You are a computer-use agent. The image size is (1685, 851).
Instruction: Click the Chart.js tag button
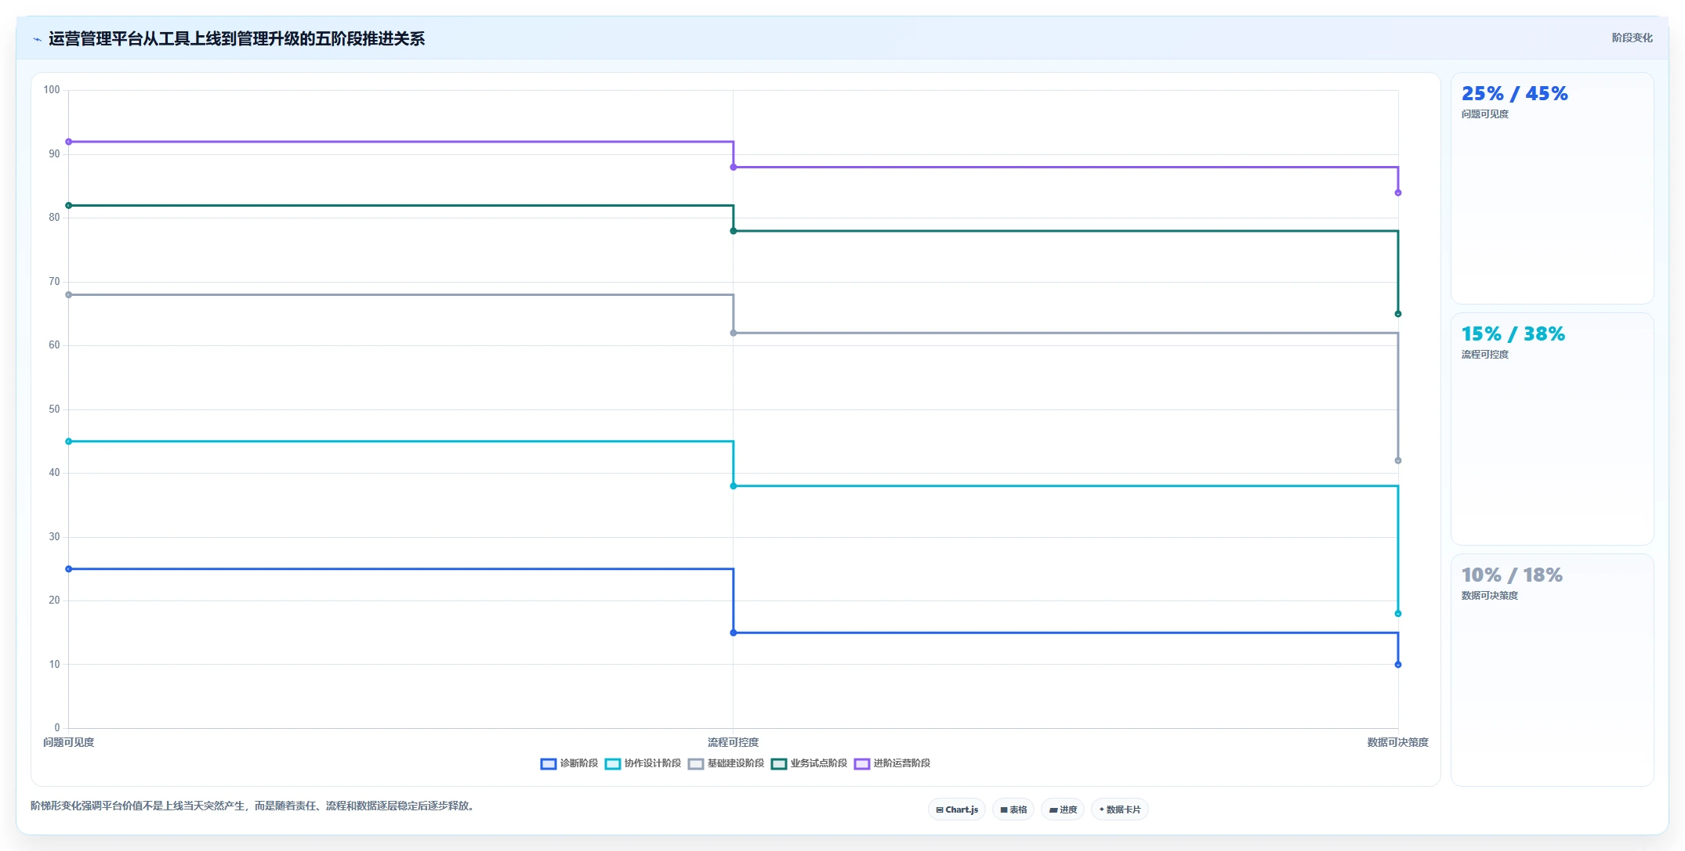point(957,810)
